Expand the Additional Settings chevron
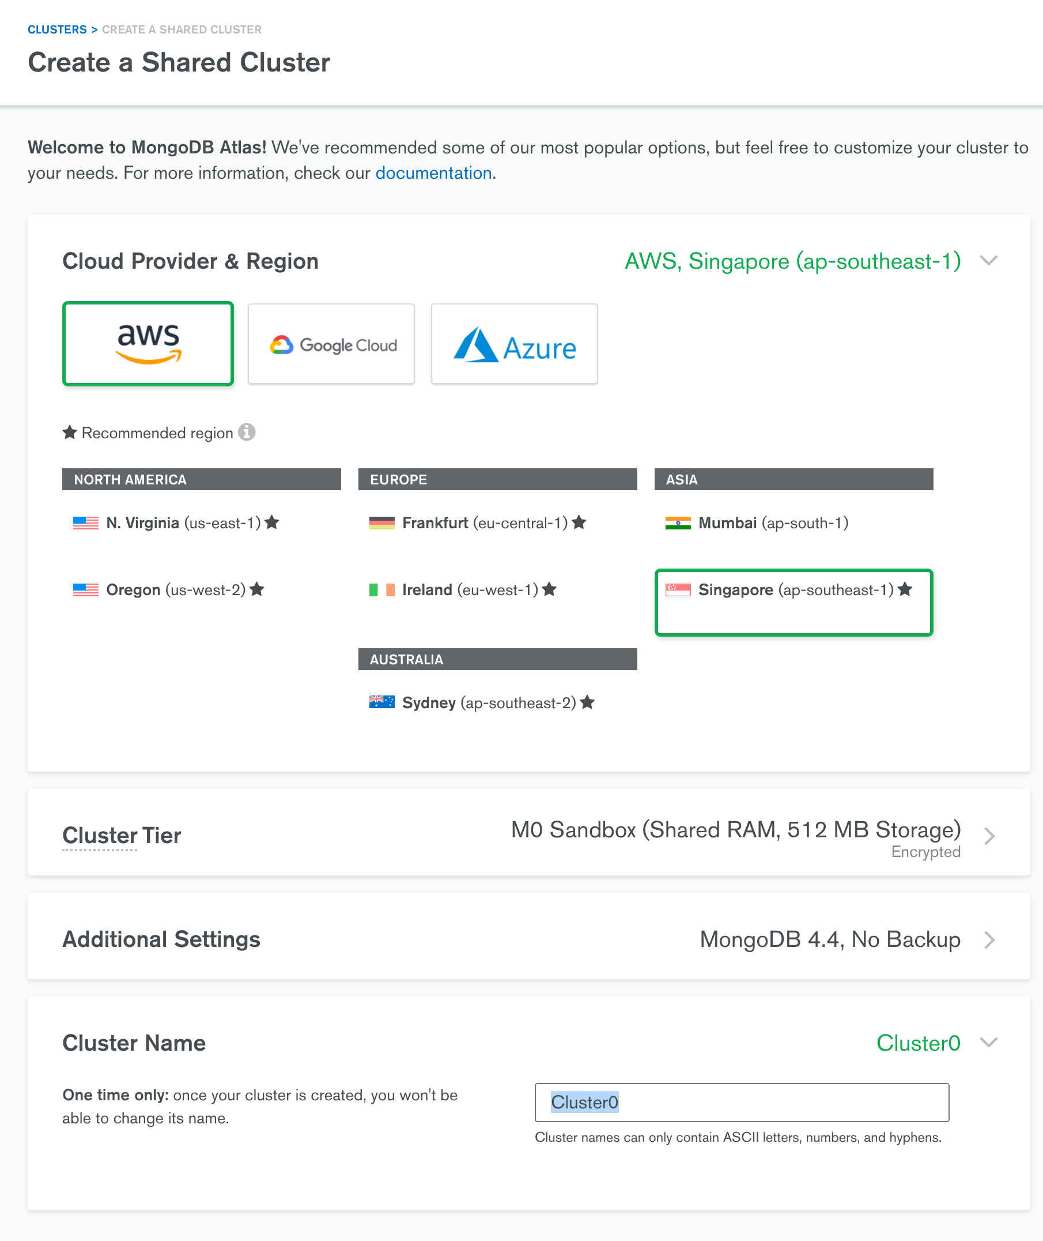 click(989, 940)
